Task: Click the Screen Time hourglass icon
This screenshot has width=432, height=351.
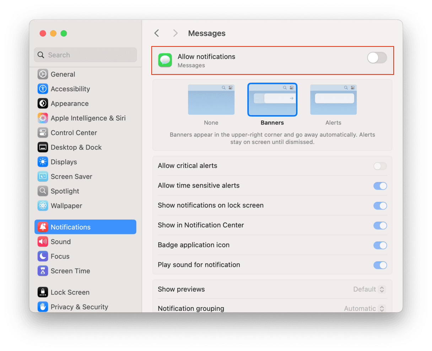Action: click(43, 271)
